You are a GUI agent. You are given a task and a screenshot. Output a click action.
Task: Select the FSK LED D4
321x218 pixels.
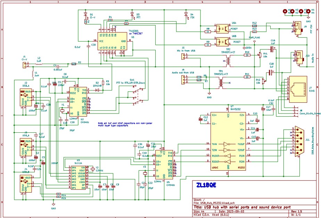coord(186,15)
